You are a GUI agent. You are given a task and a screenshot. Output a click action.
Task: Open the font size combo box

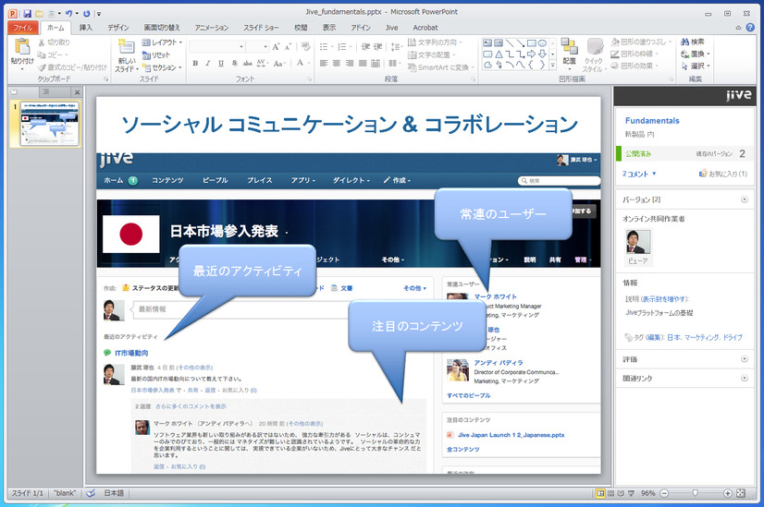click(257, 47)
